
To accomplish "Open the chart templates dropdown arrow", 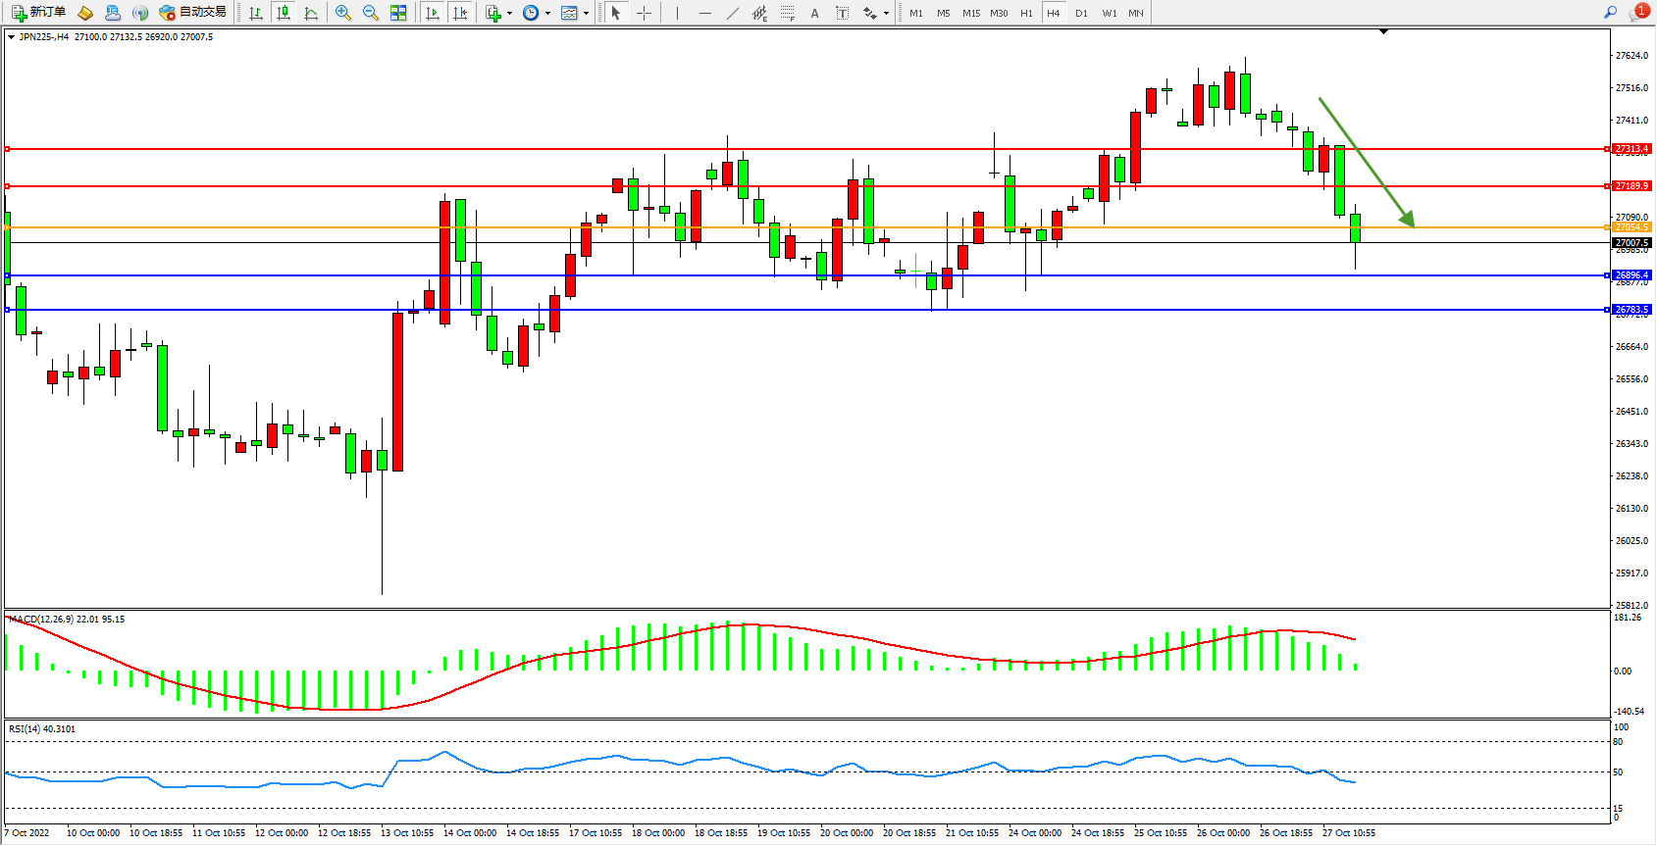I will pos(586,14).
